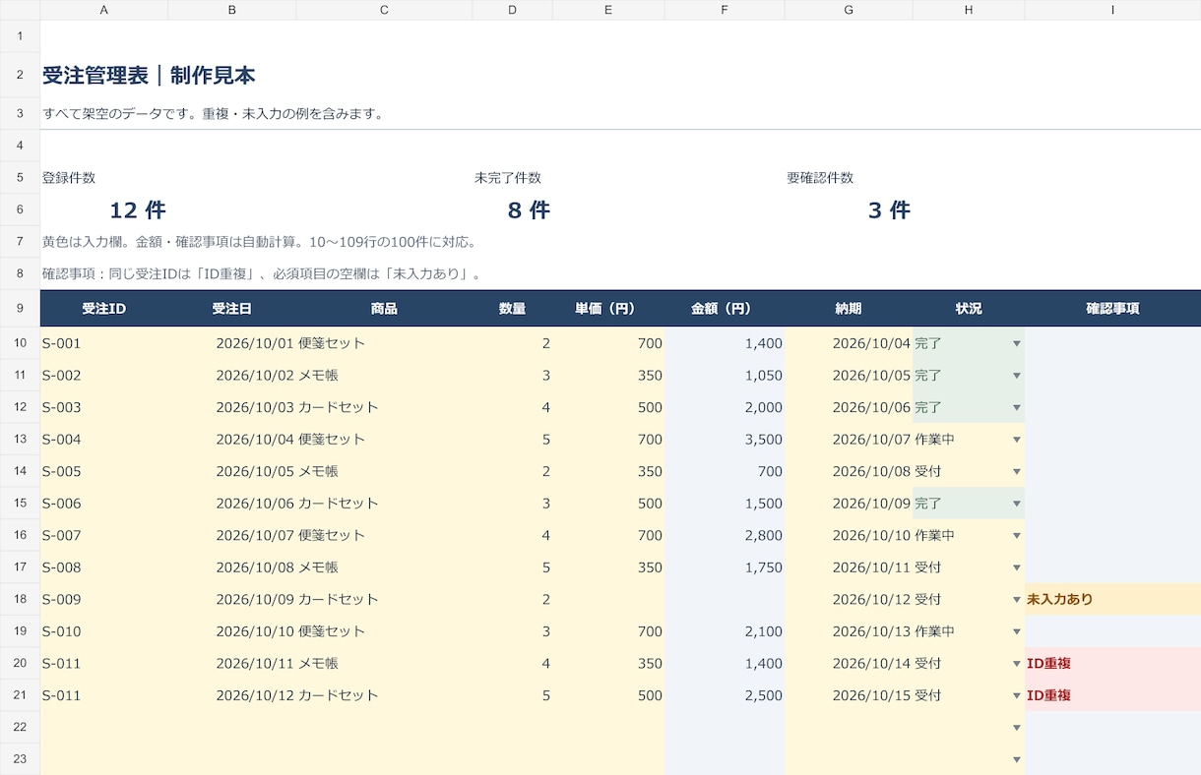Click the 要確認件数 label

820,178
